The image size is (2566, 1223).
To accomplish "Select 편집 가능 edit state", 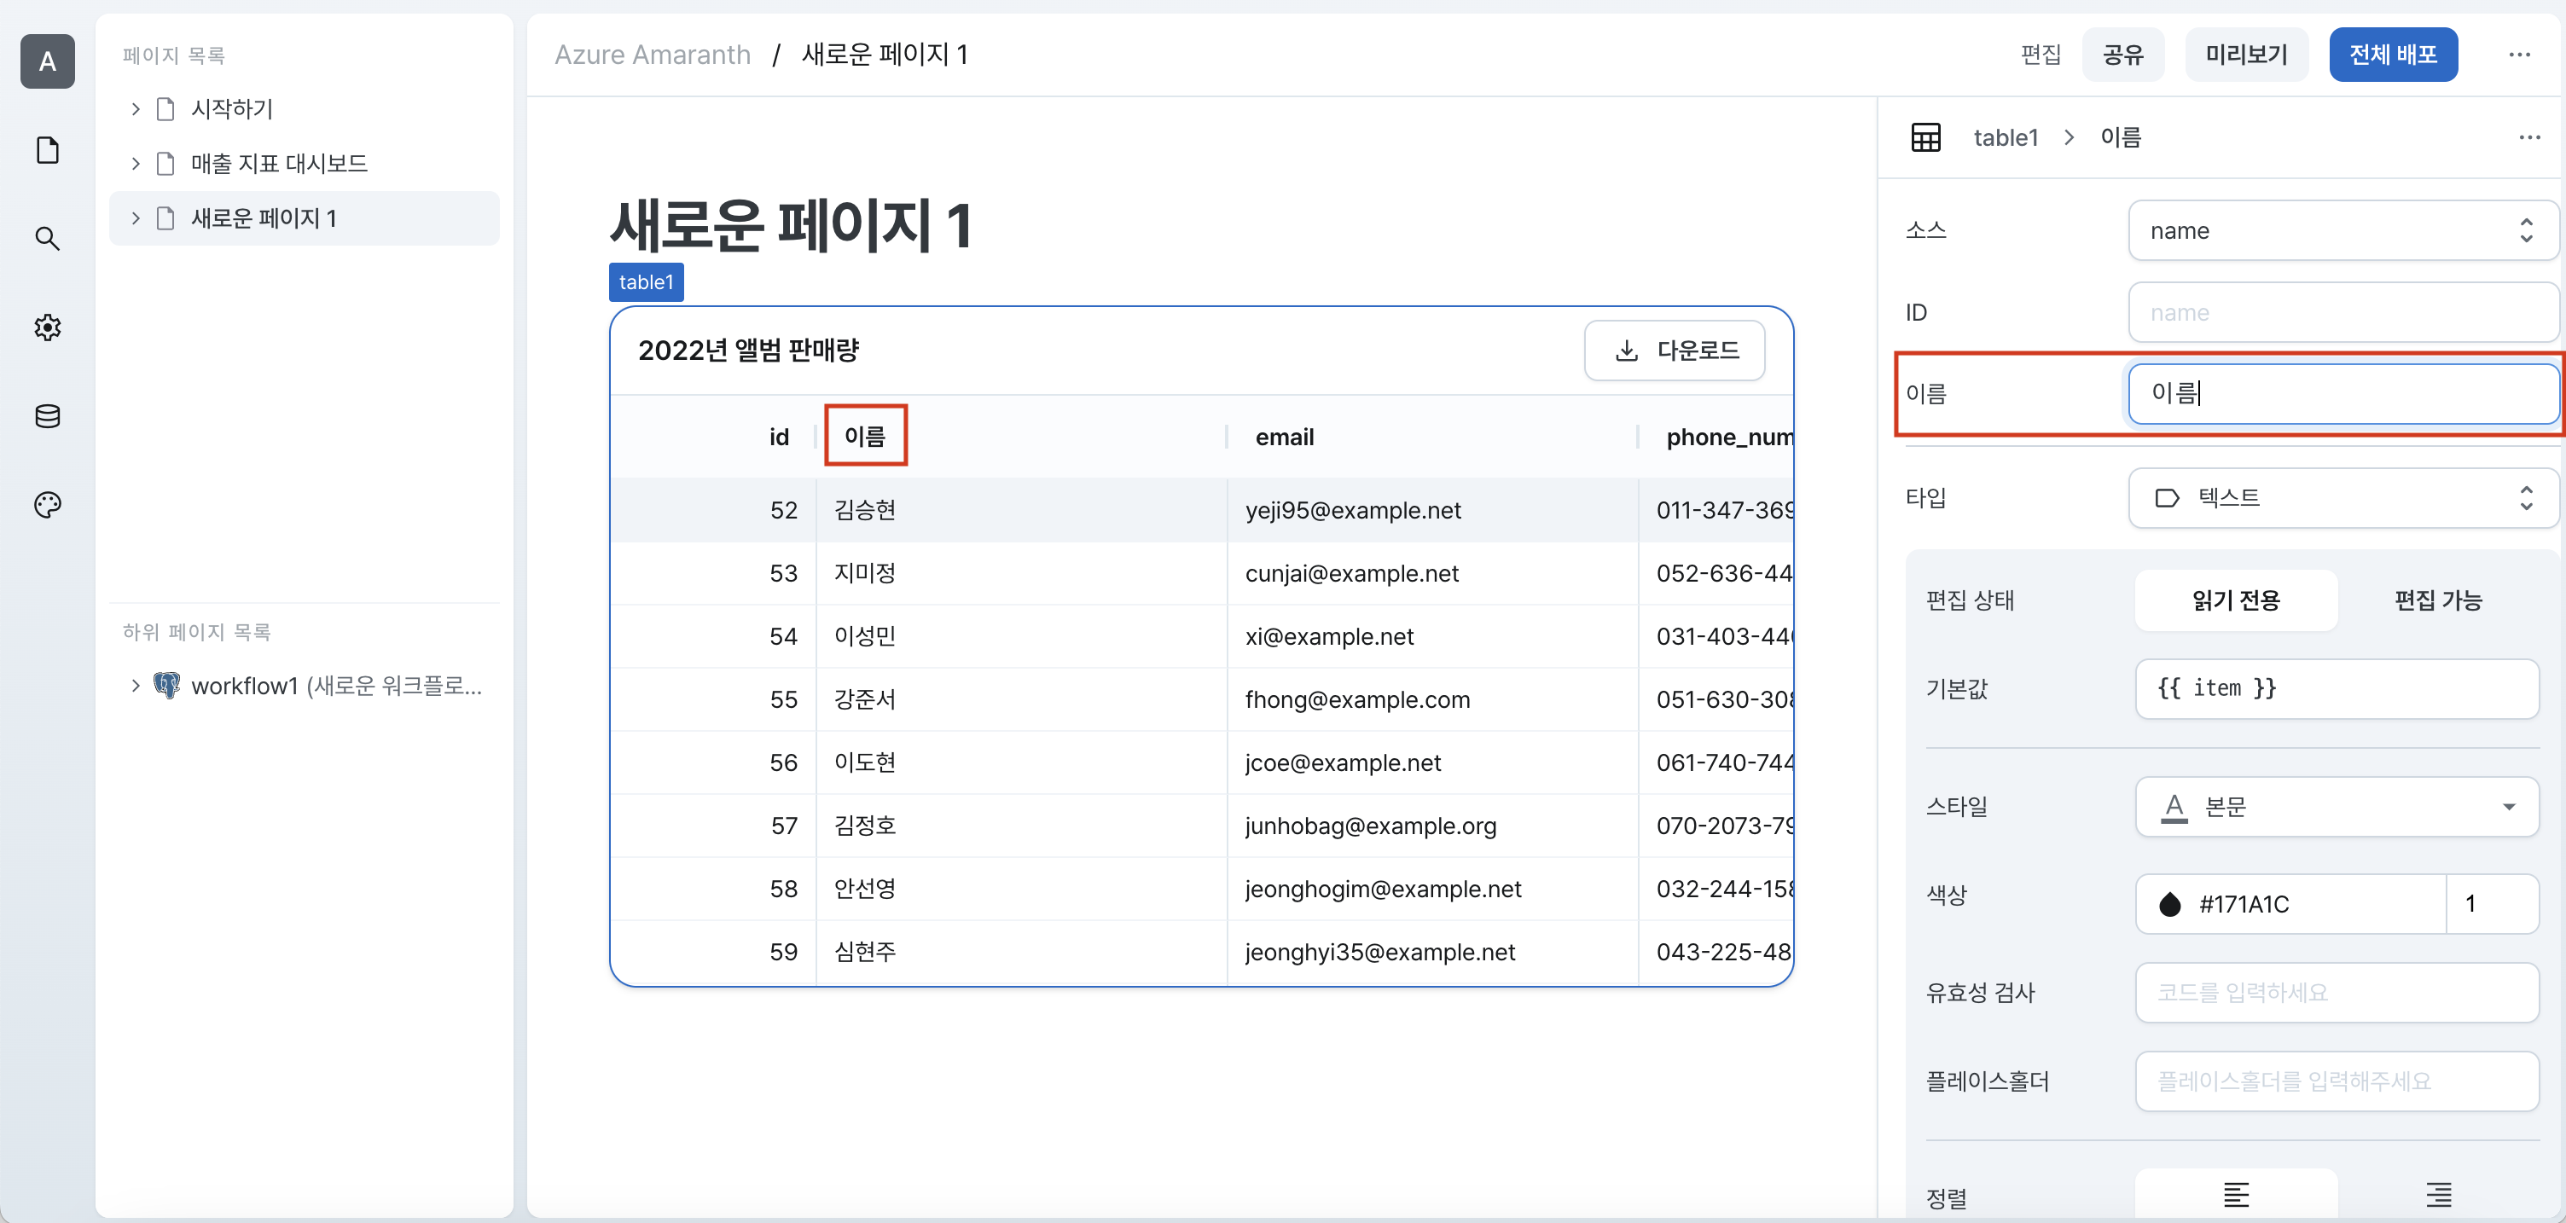I will [2437, 600].
